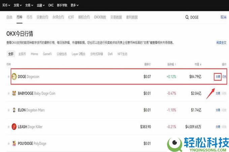
Task: Filter by 主流币 category
Action: click(22, 54)
